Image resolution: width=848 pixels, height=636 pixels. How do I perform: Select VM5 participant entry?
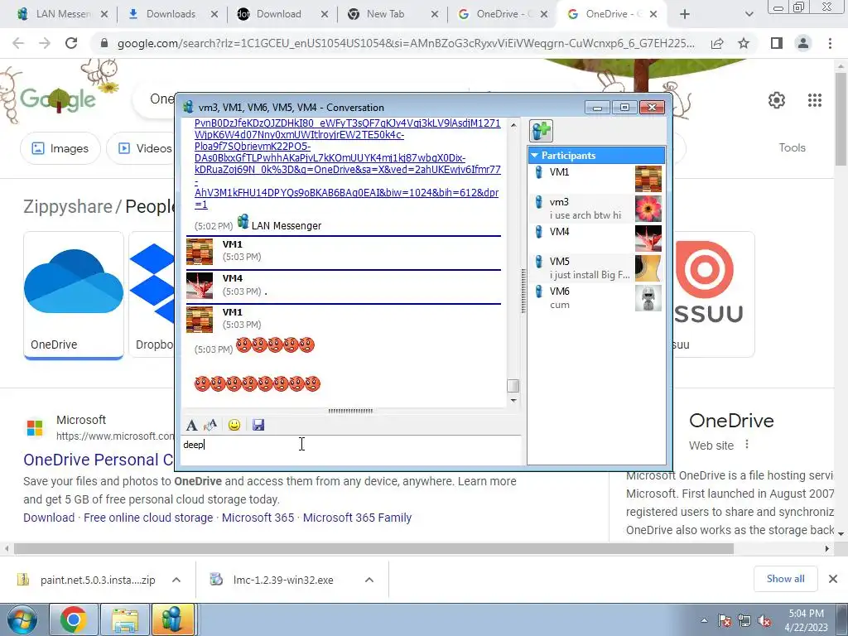tap(596, 268)
